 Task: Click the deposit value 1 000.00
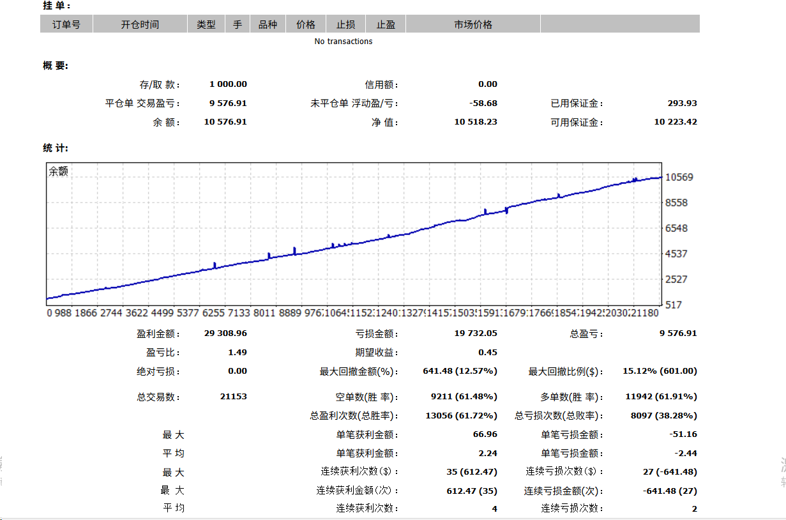(228, 84)
